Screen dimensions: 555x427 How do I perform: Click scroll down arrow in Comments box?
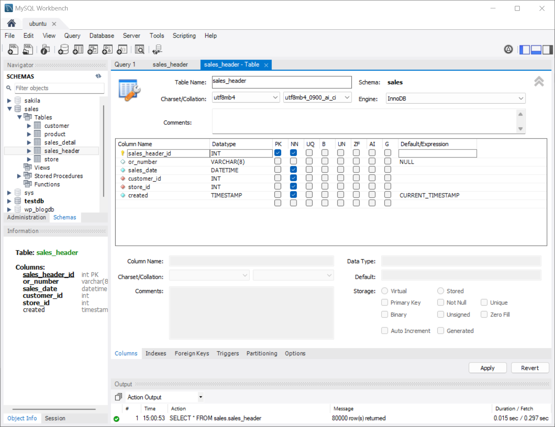520,129
